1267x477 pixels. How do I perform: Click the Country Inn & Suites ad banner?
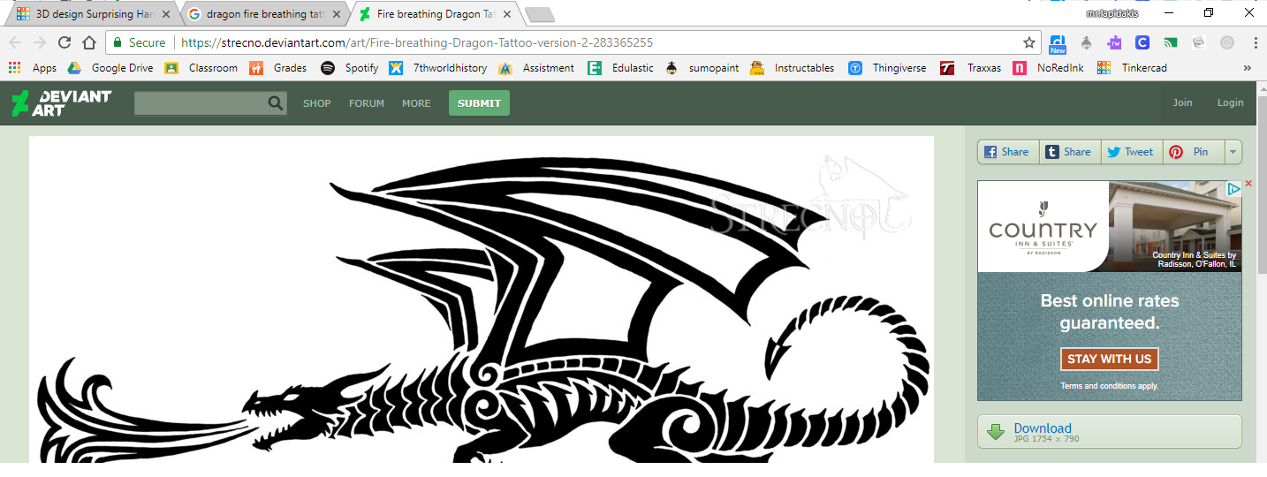click(x=1109, y=291)
